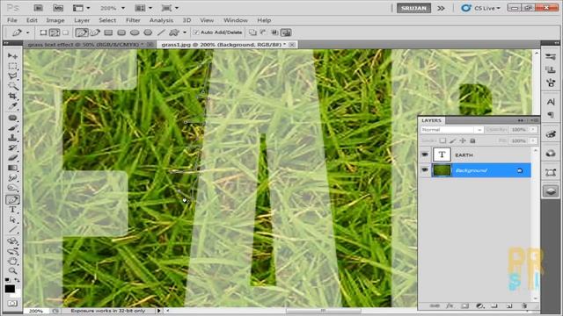Hide the Background layer
Screen dimensions: 563x316
[425, 170]
